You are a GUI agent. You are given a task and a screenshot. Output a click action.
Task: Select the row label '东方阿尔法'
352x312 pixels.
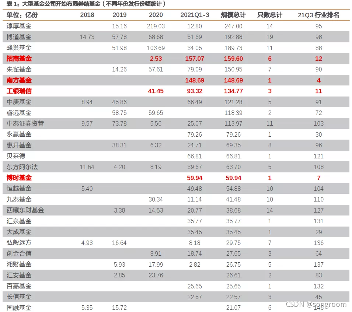(22, 167)
